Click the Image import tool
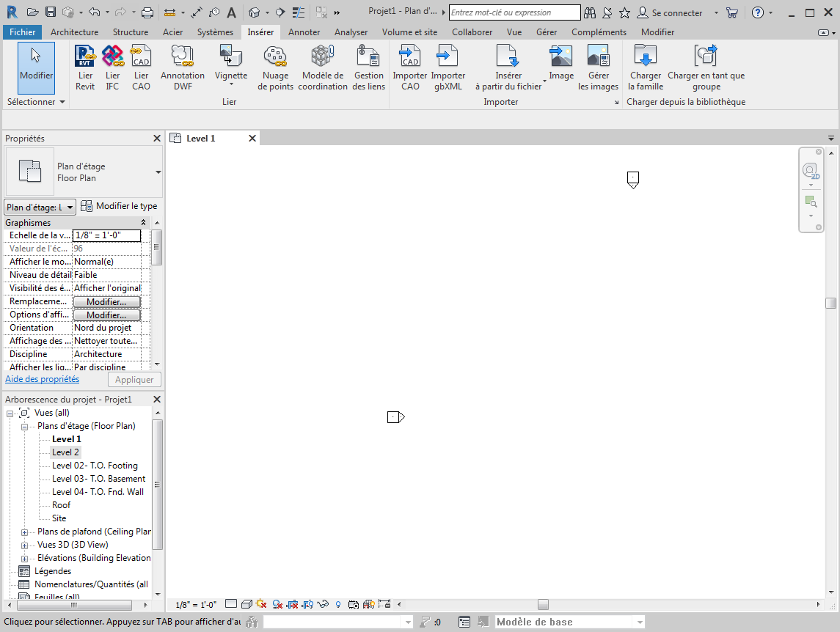Viewport: 840px width, 632px height. pos(561,63)
